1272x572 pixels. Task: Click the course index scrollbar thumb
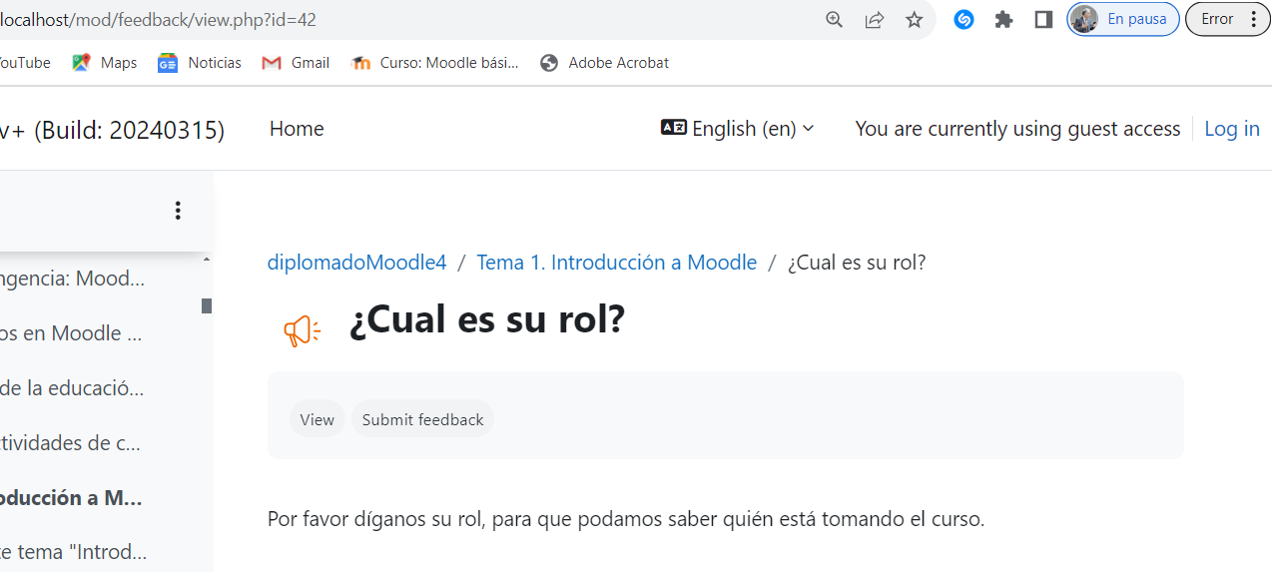pyautogui.click(x=207, y=305)
